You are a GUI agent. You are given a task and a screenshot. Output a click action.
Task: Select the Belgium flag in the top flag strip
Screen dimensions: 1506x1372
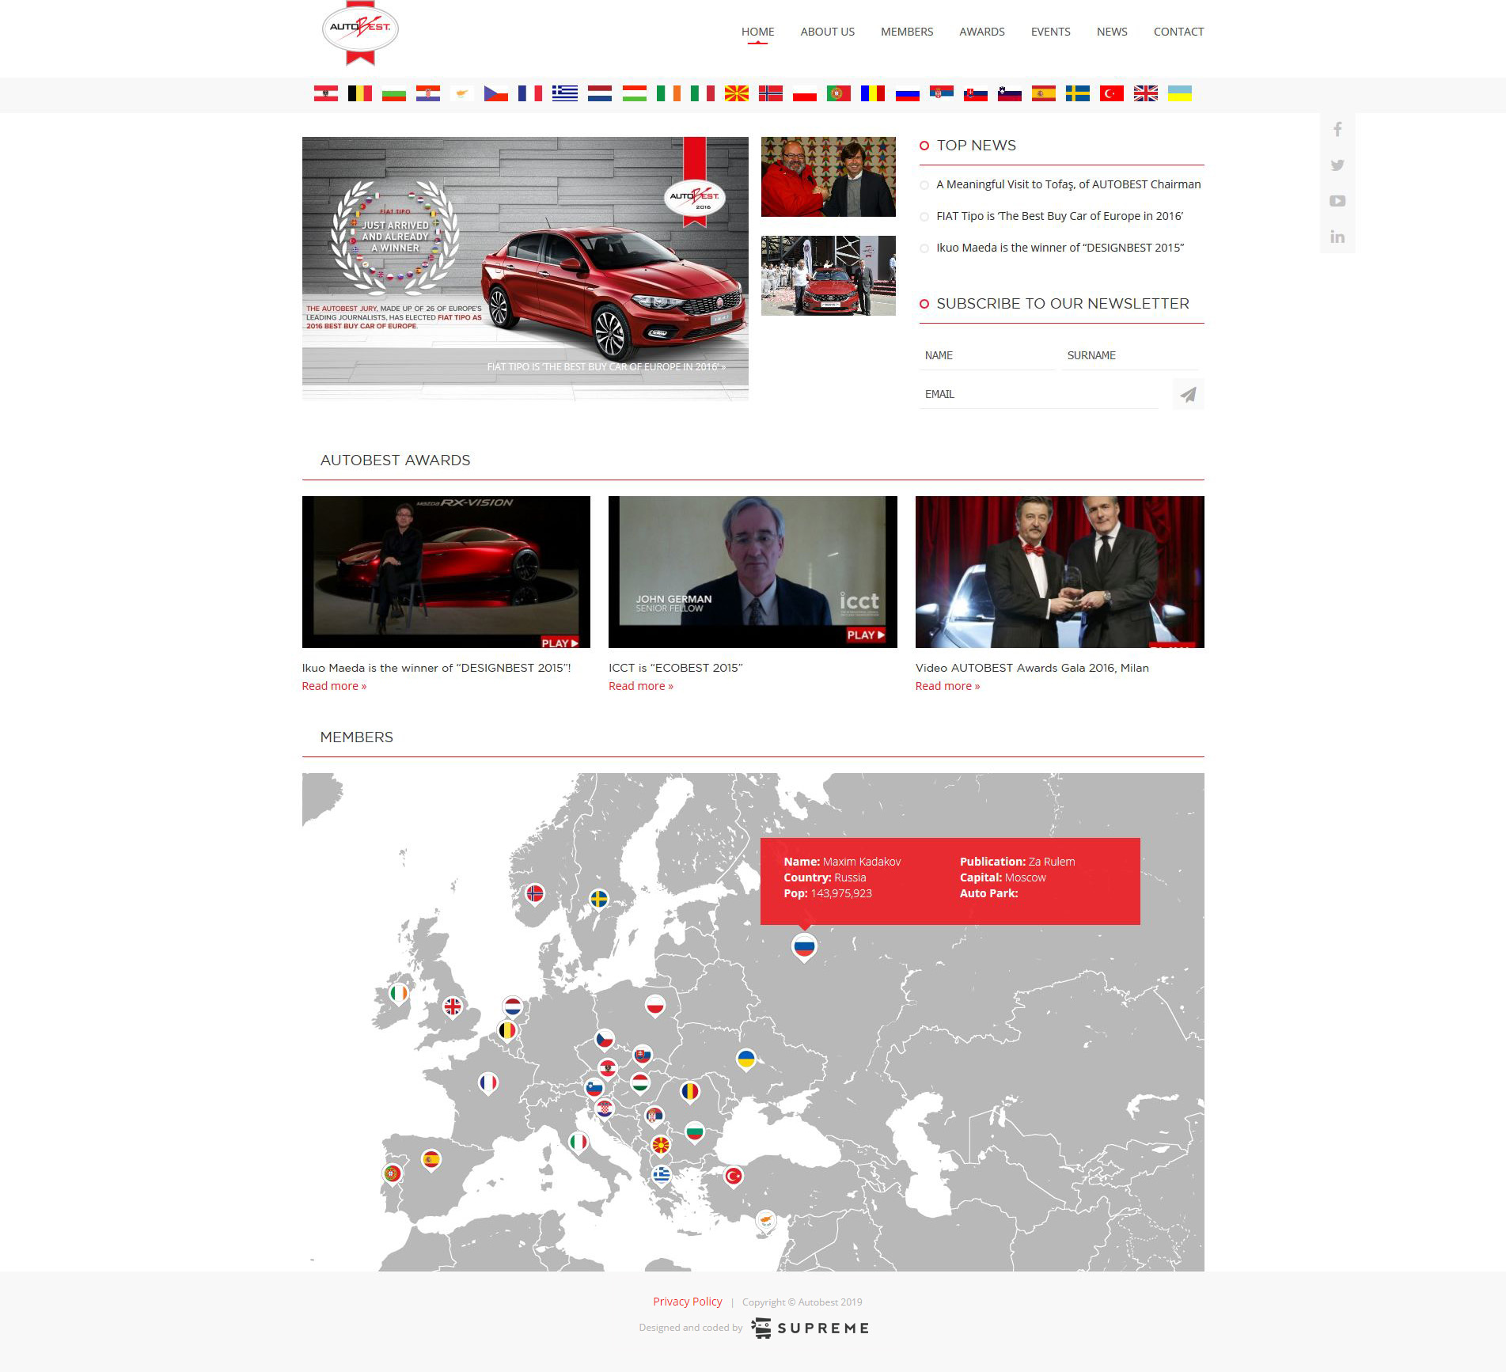click(x=360, y=94)
